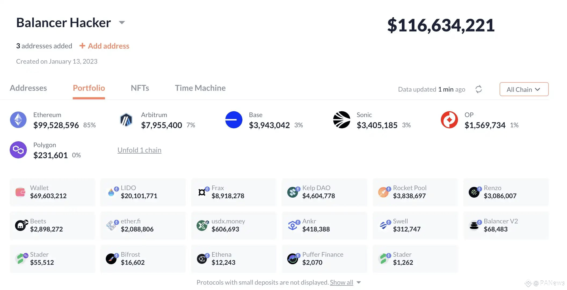Click the Add address button
The image size is (567, 290).
point(104,46)
